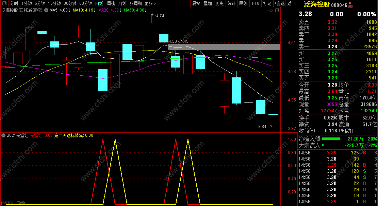378x206 pixels.
Task: Click 卖五 ask price 3.32
Action: coord(332,22)
